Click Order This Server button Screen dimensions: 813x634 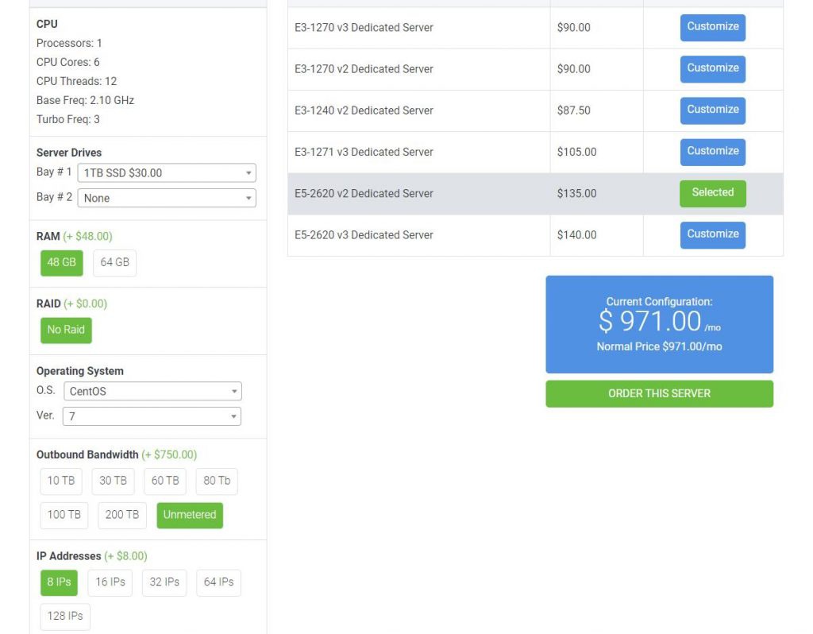[x=659, y=394]
